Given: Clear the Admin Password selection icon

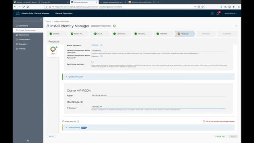Looking at the screenshot, I should pos(101,45).
